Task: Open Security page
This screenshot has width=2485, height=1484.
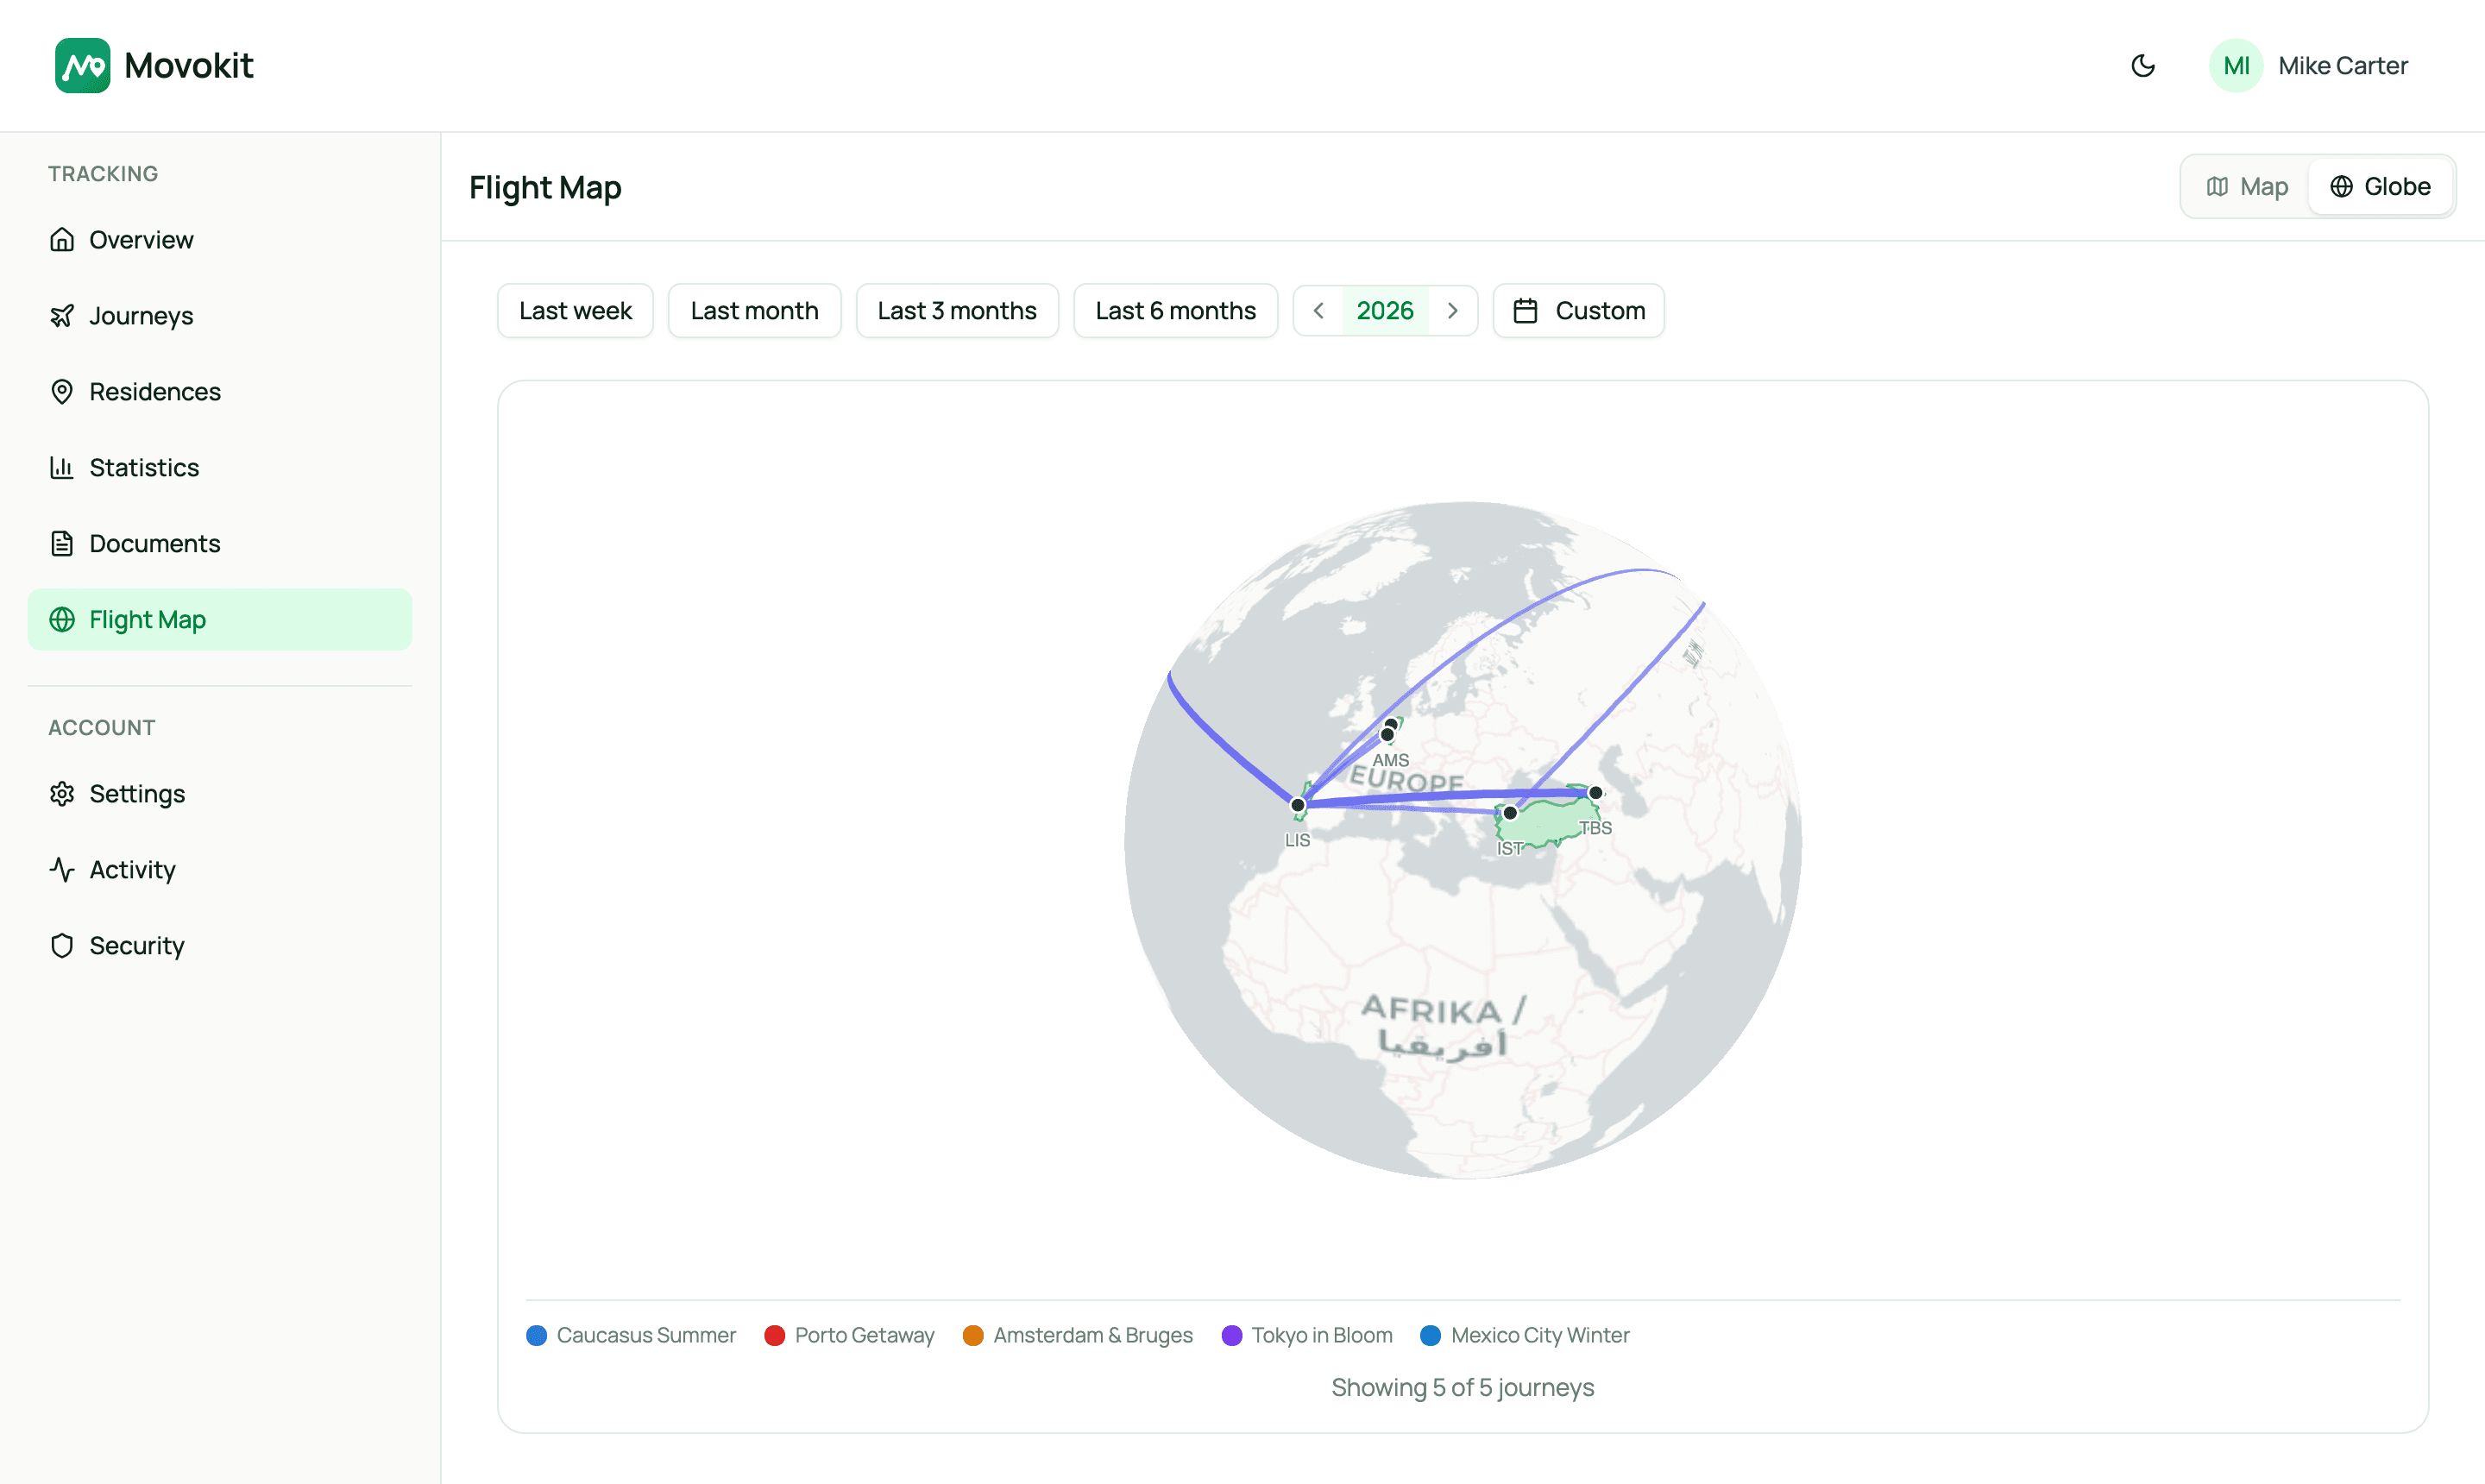Action: [x=220, y=946]
